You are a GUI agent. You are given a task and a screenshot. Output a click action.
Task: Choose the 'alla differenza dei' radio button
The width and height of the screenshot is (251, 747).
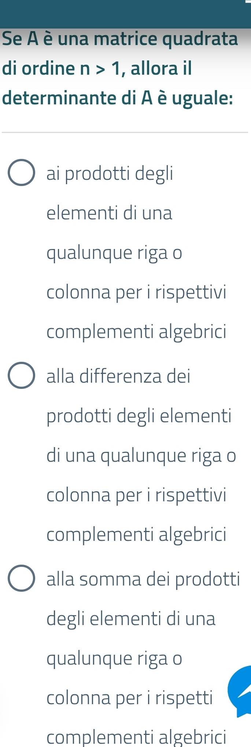(x=22, y=375)
